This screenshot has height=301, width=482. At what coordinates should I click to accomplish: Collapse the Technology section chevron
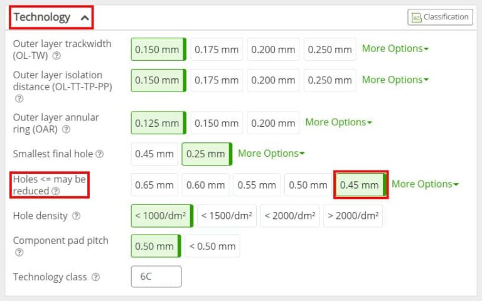(x=85, y=18)
